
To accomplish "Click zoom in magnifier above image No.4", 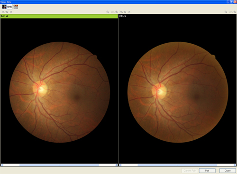I will click(x=117, y=12).
